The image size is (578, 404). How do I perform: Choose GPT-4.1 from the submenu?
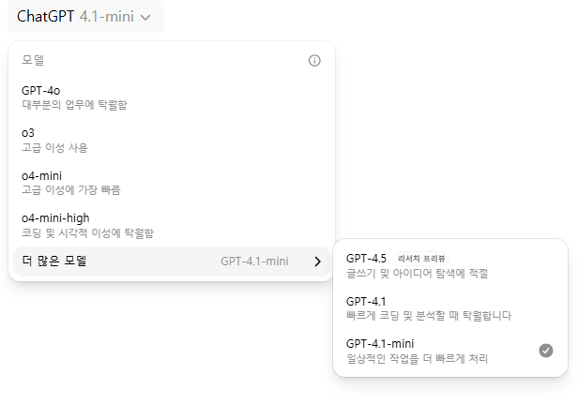click(x=450, y=308)
